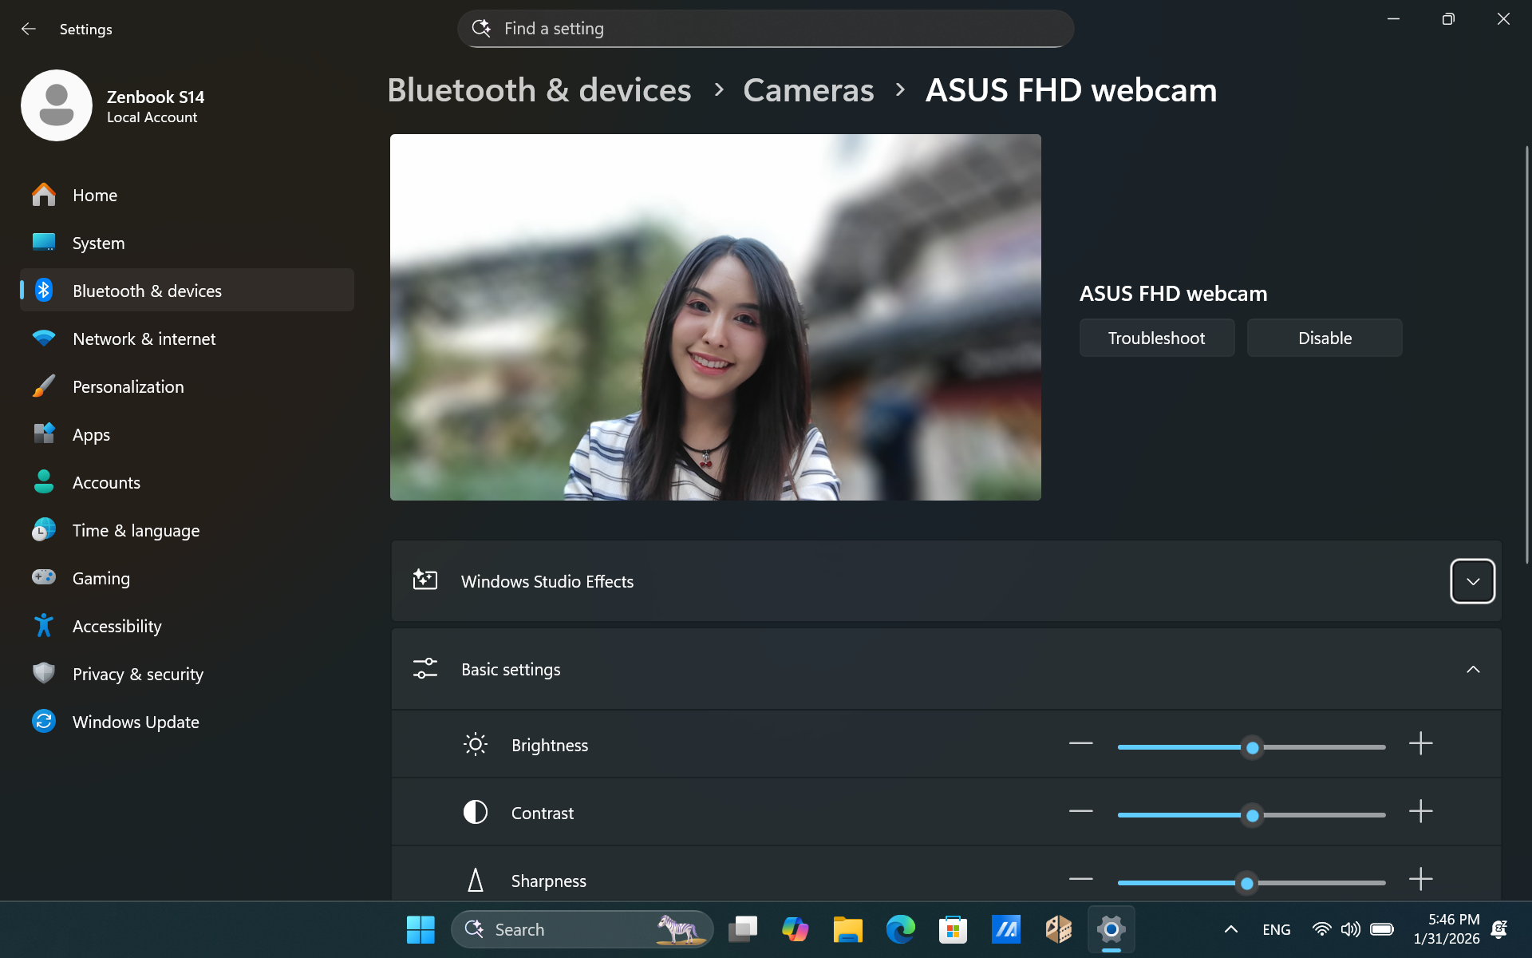The image size is (1532, 958).
Task: Click the Contrast half-circle icon
Action: [x=475, y=813]
